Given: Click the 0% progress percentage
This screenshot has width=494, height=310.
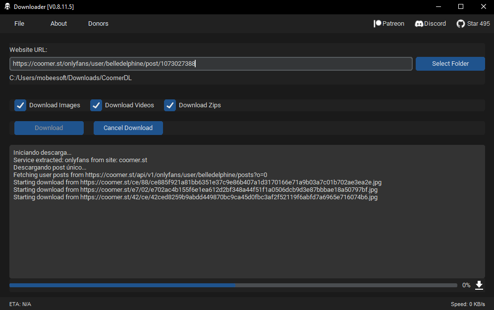Looking at the screenshot, I should point(466,285).
